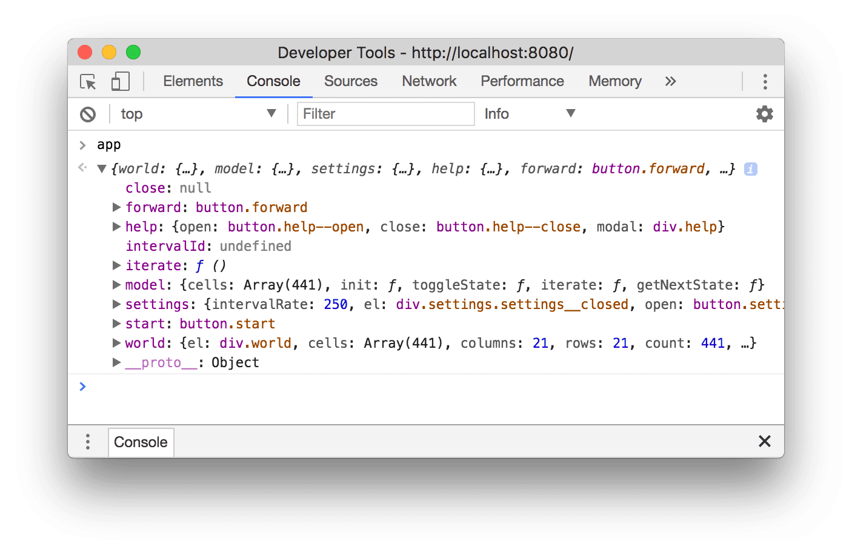Click the more tabs chevron icon

[670, 81]
